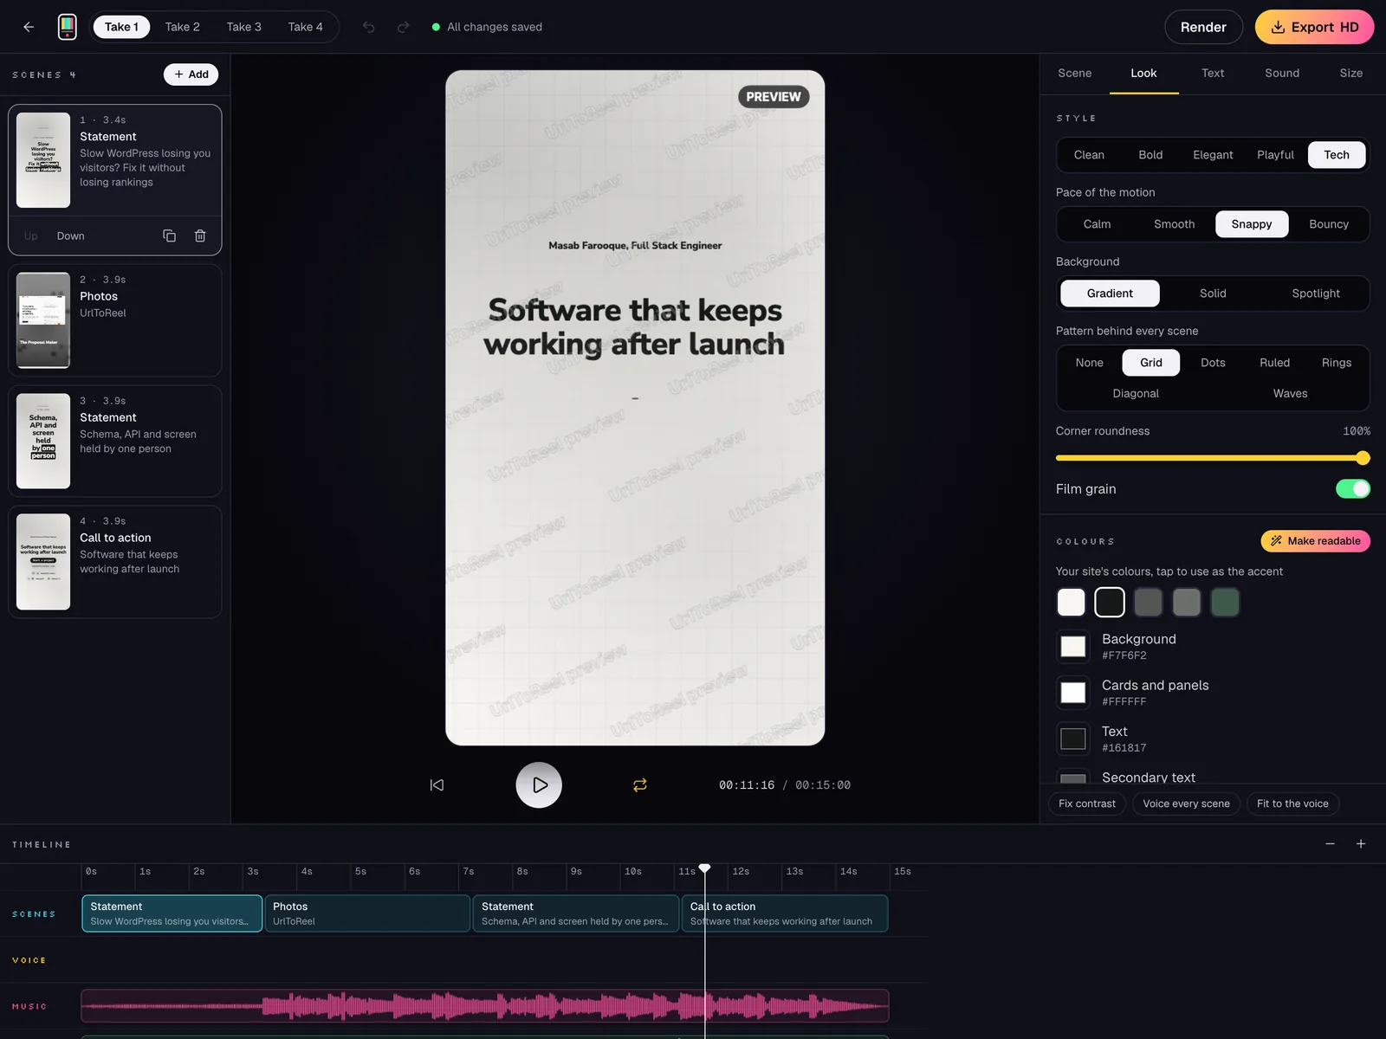Screen dimensions: 1386x1039
Task: Play the video preview
Action: [x=539, y=785]
